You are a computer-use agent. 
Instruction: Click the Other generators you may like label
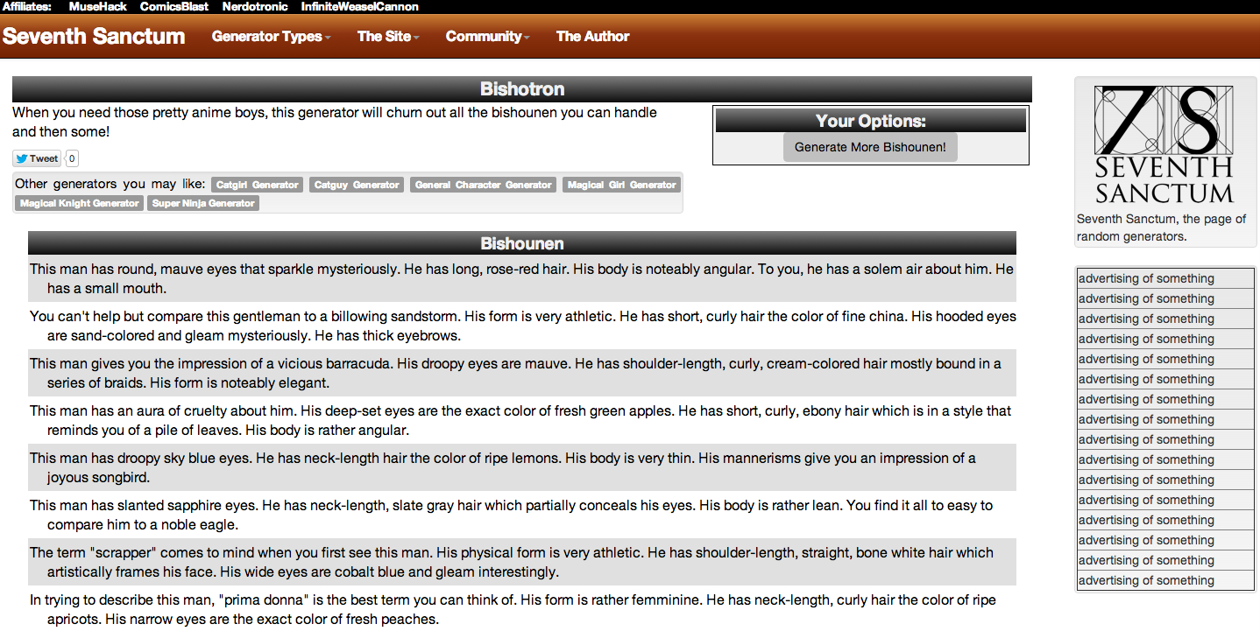pyautogui.click(x=110, y=184)
